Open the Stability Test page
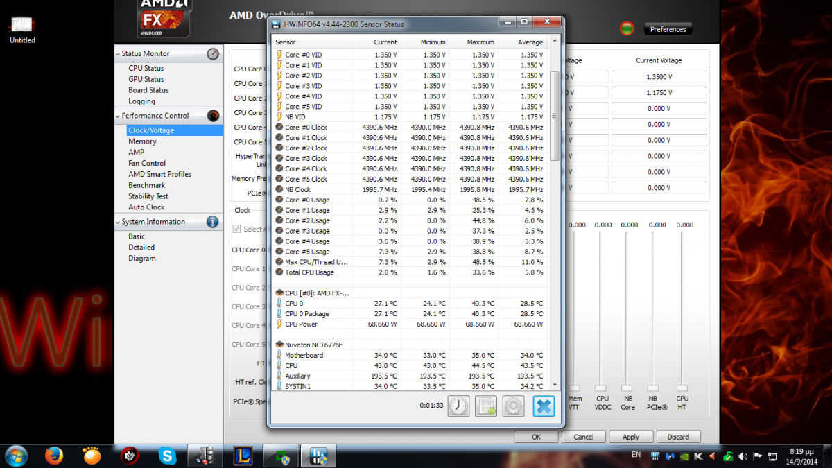The image size is (832, 468). 148,196
